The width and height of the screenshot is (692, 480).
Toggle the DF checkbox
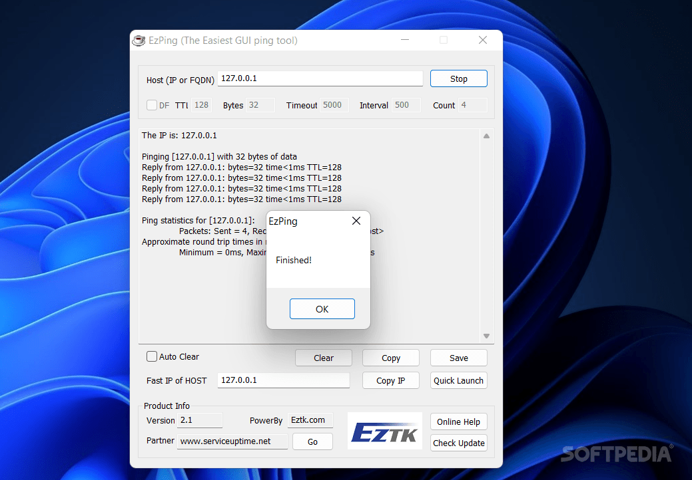click(152, 105)
